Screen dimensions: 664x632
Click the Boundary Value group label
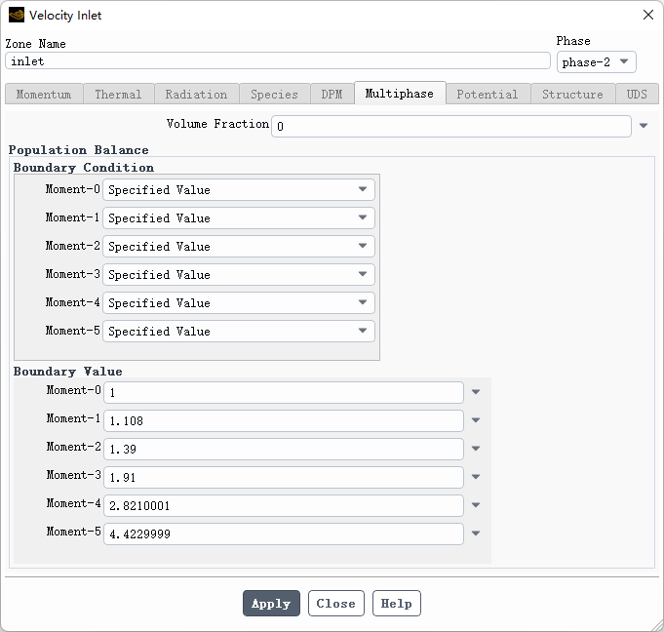(x=68, y=372)
